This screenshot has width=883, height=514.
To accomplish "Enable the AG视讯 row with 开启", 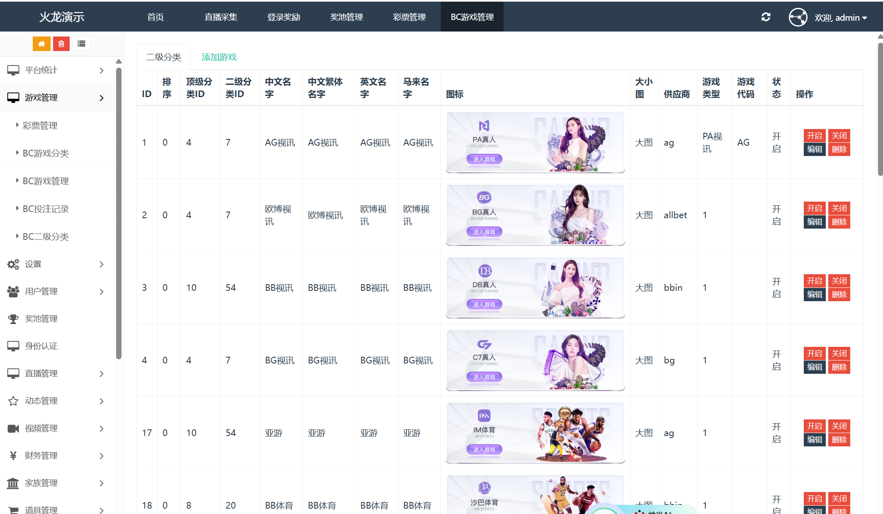I will click(814, 136).
